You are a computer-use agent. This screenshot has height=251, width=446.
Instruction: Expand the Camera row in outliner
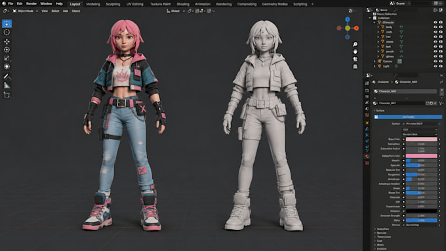click(375, 61)
